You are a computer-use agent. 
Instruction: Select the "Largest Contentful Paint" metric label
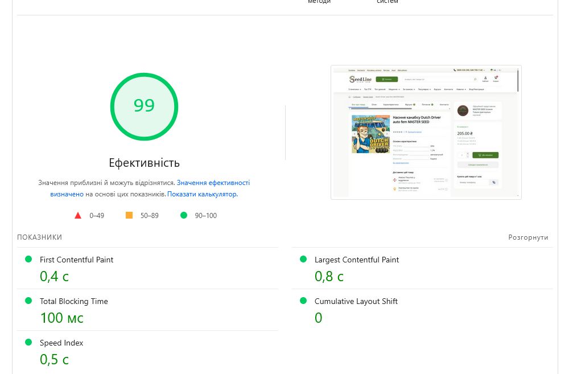coord(357,260)
